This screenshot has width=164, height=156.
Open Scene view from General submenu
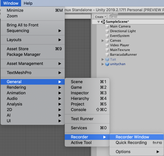coord(87,82)
